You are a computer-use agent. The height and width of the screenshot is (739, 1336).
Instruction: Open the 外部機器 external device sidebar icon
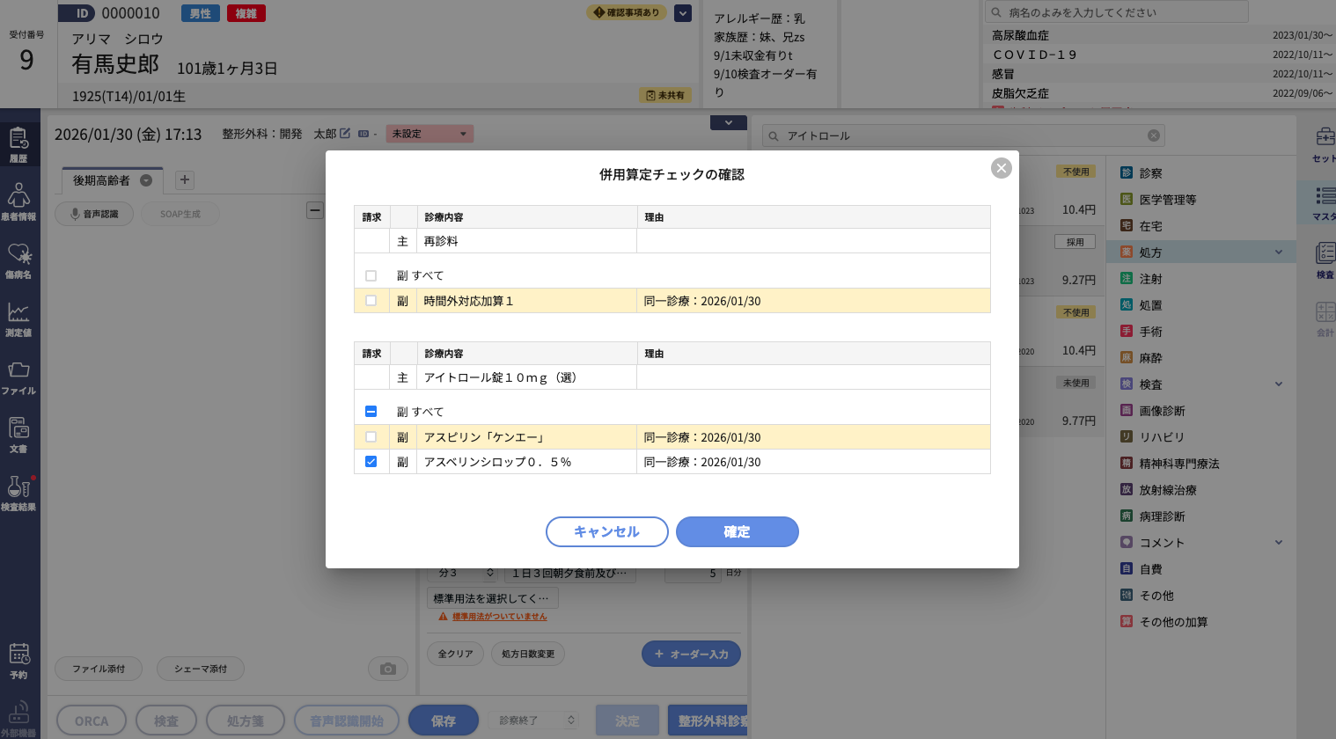pyautogui.click(x=18, y=719)
